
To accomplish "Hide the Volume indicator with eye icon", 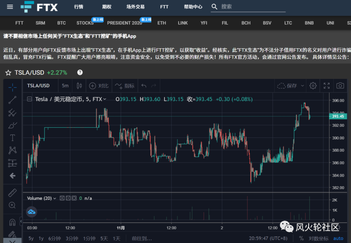I will (x=62, y=198).
